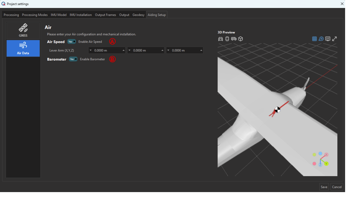Open the GNSS aiding settings panel
This screenshot has width=351, height=198.
pyautogui.click(x=23, y=30)
